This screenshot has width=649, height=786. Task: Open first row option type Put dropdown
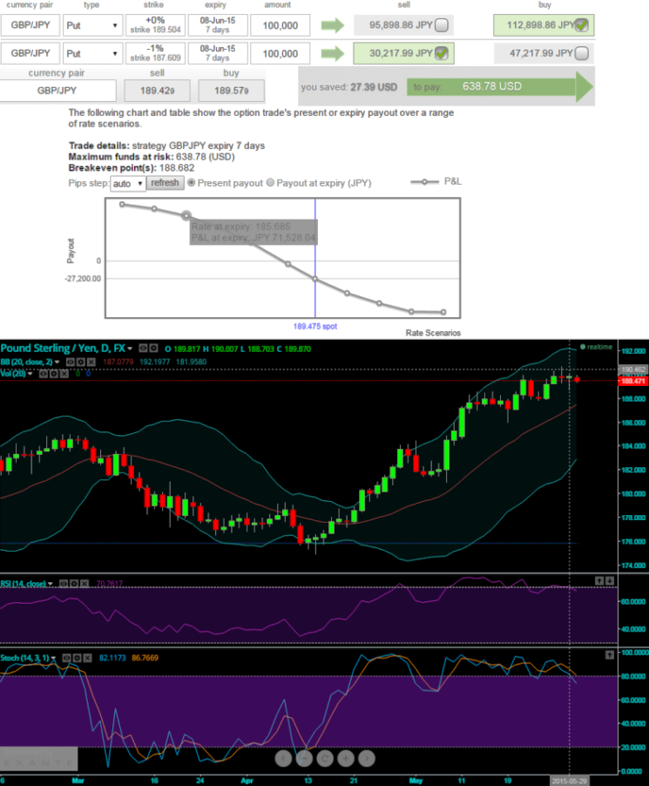[x=93, y=26]
